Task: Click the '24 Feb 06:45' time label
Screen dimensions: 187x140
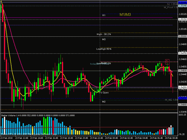Action: coord(156,138)
